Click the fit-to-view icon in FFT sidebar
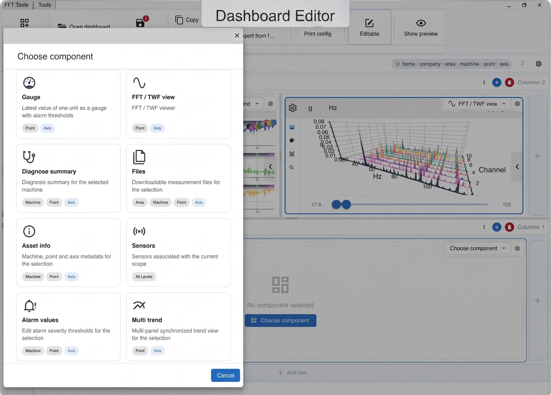 coord(292,154)
